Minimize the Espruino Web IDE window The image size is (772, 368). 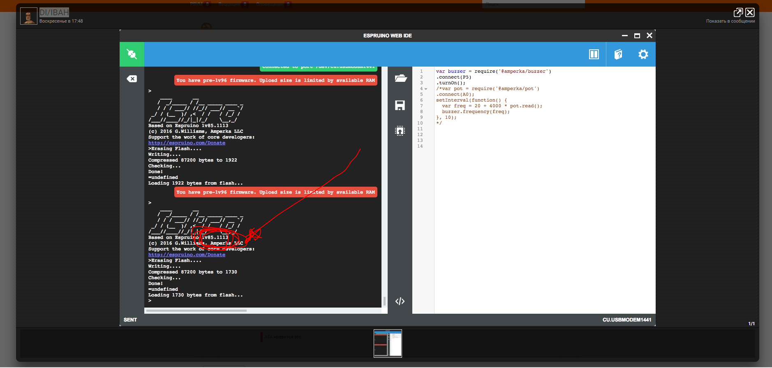(625, 36)
